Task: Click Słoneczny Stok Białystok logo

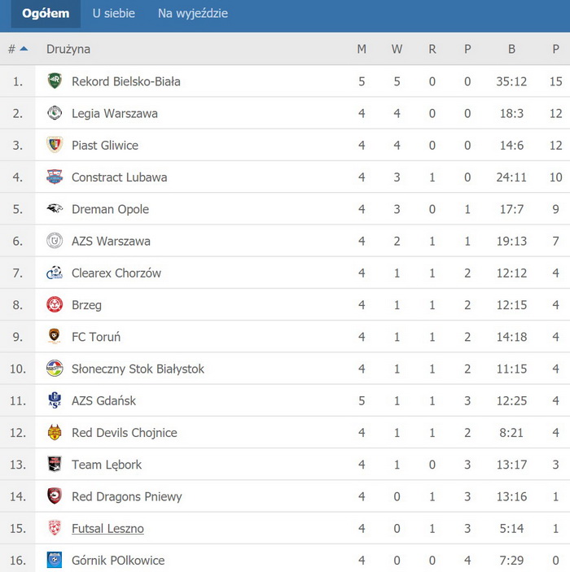Action: [55, 369]
